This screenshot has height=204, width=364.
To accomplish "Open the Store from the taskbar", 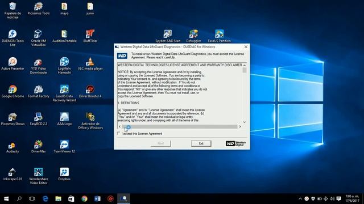I will point(71,199).
